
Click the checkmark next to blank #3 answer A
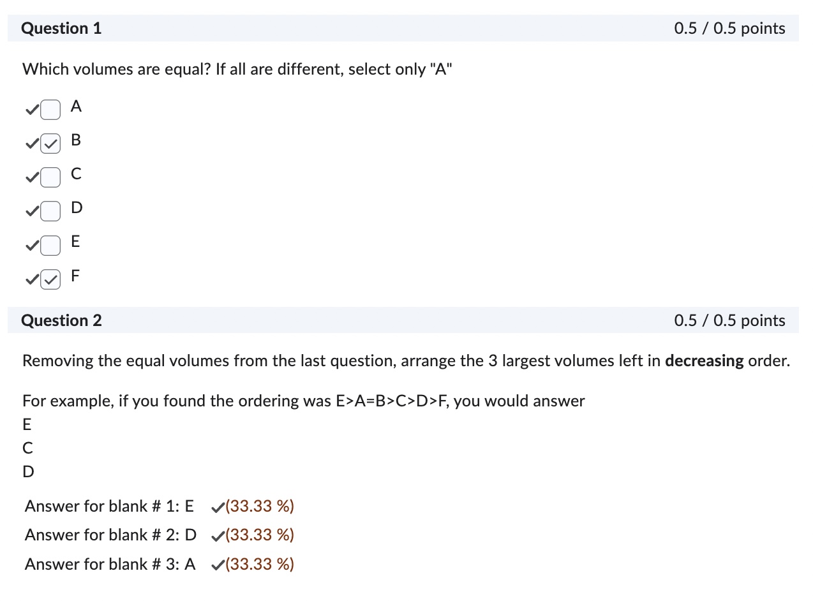(x=217, y=564)
